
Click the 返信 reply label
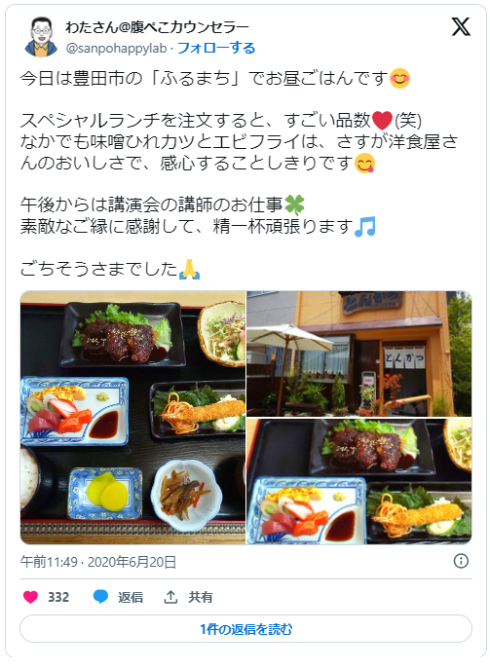pyautogui.click(x=131, y=597)
